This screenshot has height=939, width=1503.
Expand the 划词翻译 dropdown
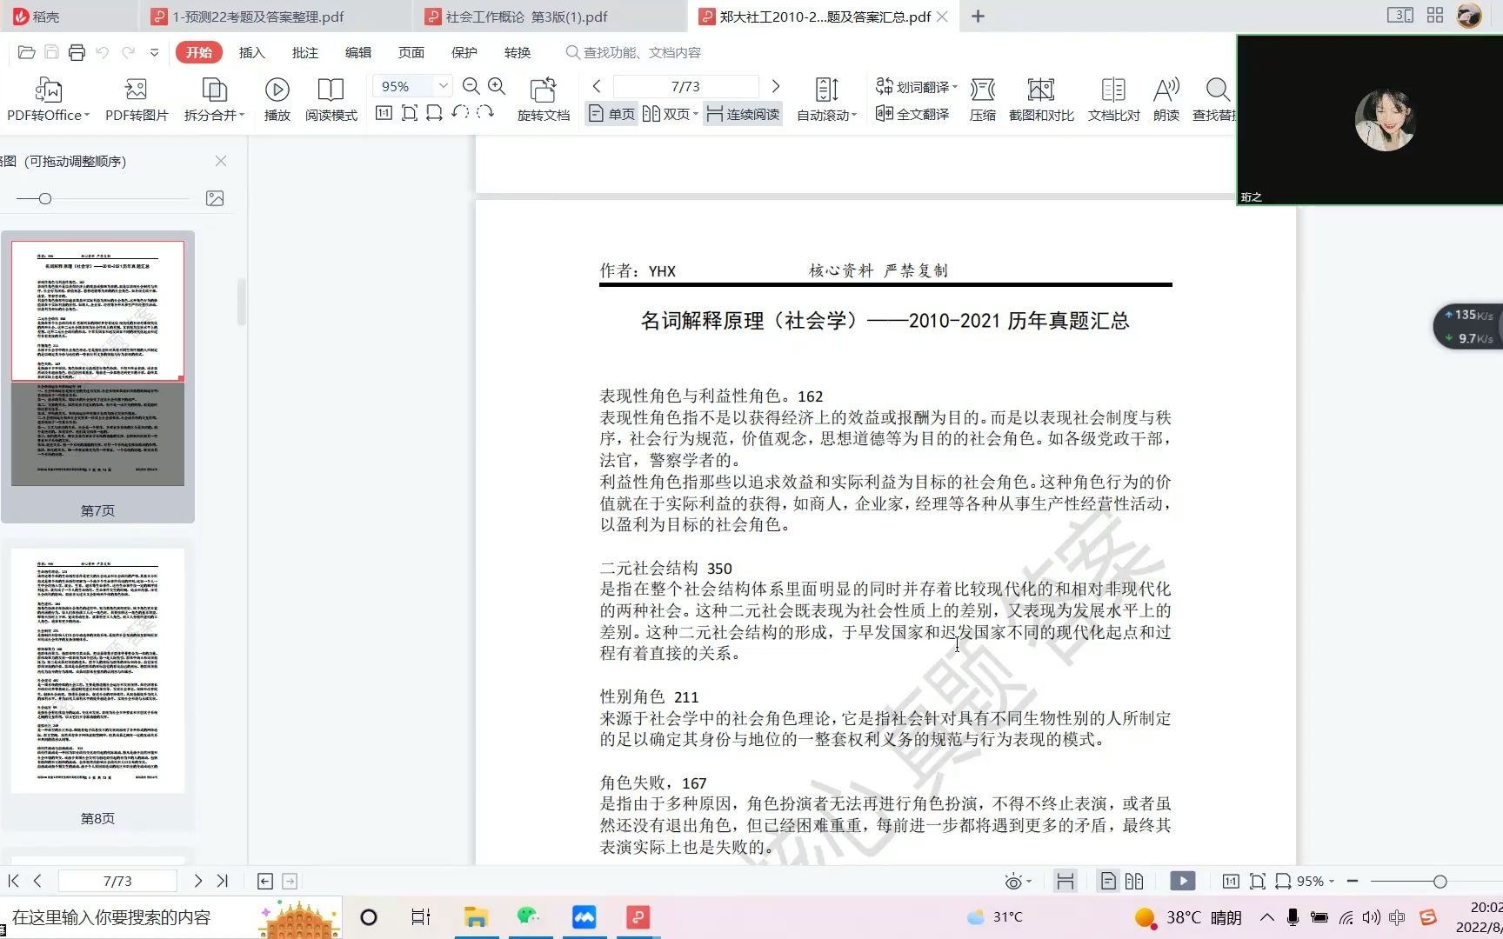(x=955, y=87)
